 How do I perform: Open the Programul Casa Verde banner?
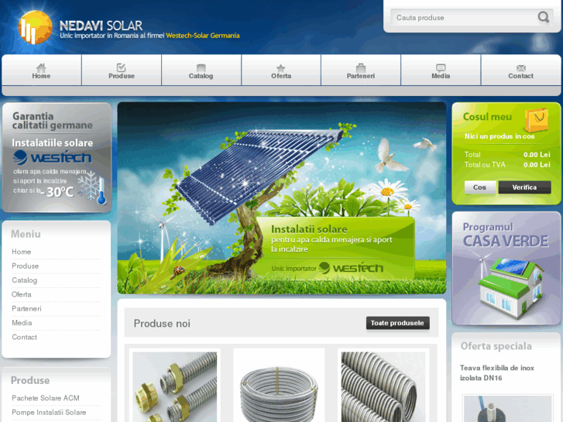(506, 268)
